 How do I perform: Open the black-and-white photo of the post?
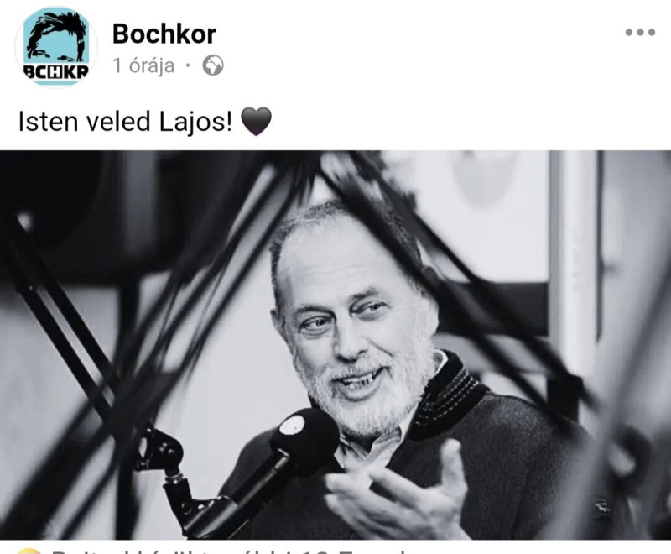click(x=335, y=345)
